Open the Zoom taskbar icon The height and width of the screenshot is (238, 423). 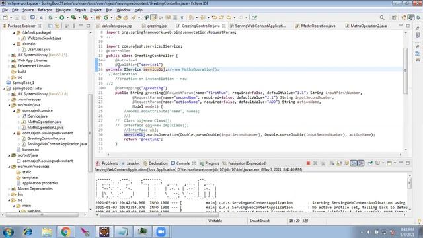(x=161, y=232)
